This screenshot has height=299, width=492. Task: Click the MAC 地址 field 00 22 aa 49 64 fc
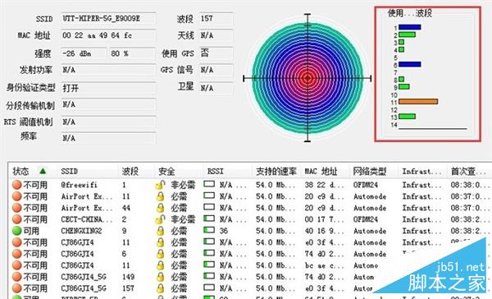(108, 35)
